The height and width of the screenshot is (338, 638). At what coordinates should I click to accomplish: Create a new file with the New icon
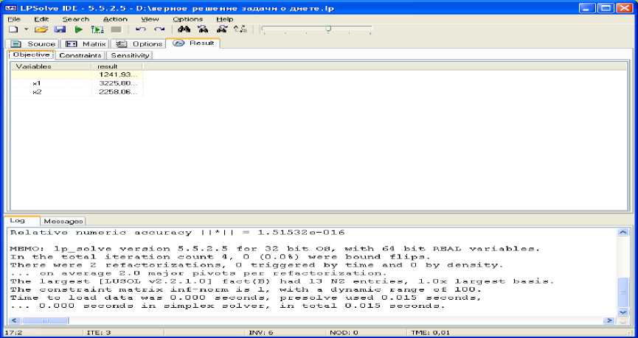coord(13,29)
